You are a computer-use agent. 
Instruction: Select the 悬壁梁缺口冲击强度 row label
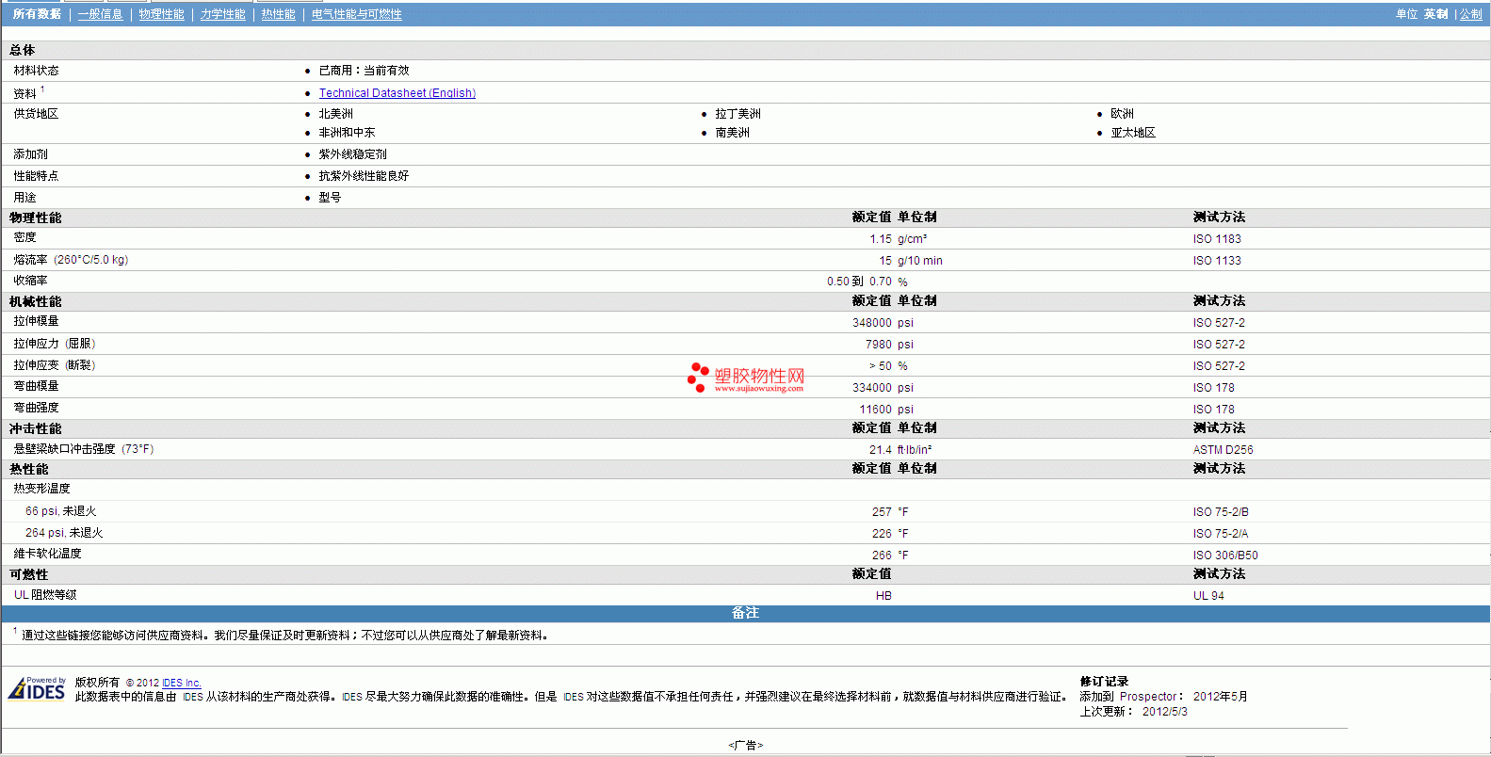[83, 449]
